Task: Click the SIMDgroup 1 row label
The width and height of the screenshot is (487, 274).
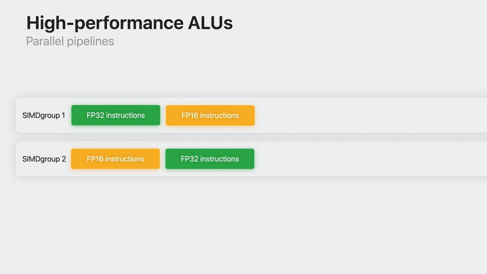Action: 43,115
